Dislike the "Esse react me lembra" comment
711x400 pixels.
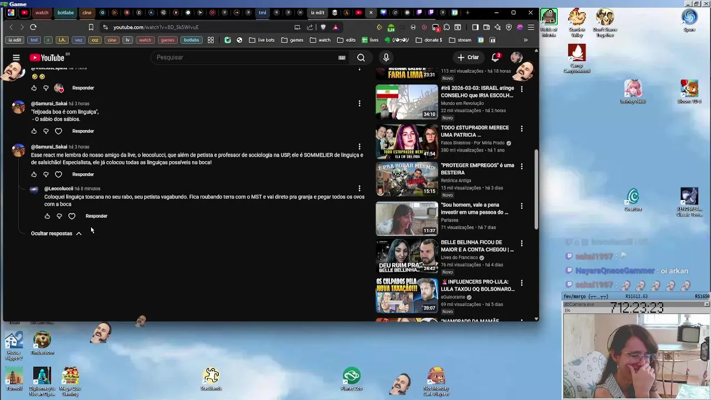(x=46, y=174)
